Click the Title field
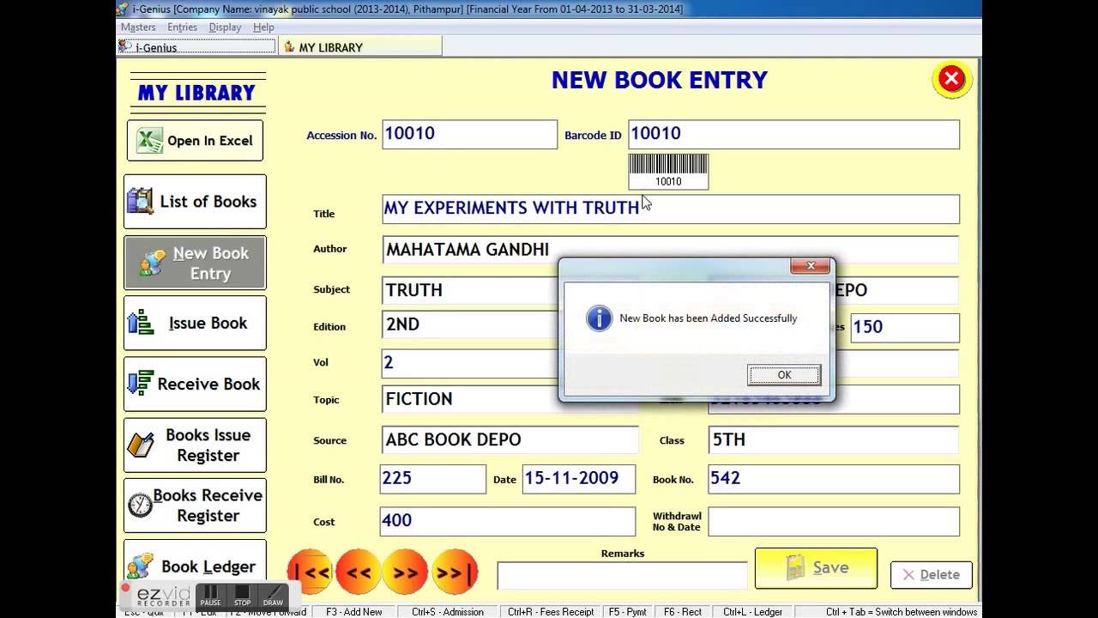Viewport: 1098px width, 618px height. (670, 209)
